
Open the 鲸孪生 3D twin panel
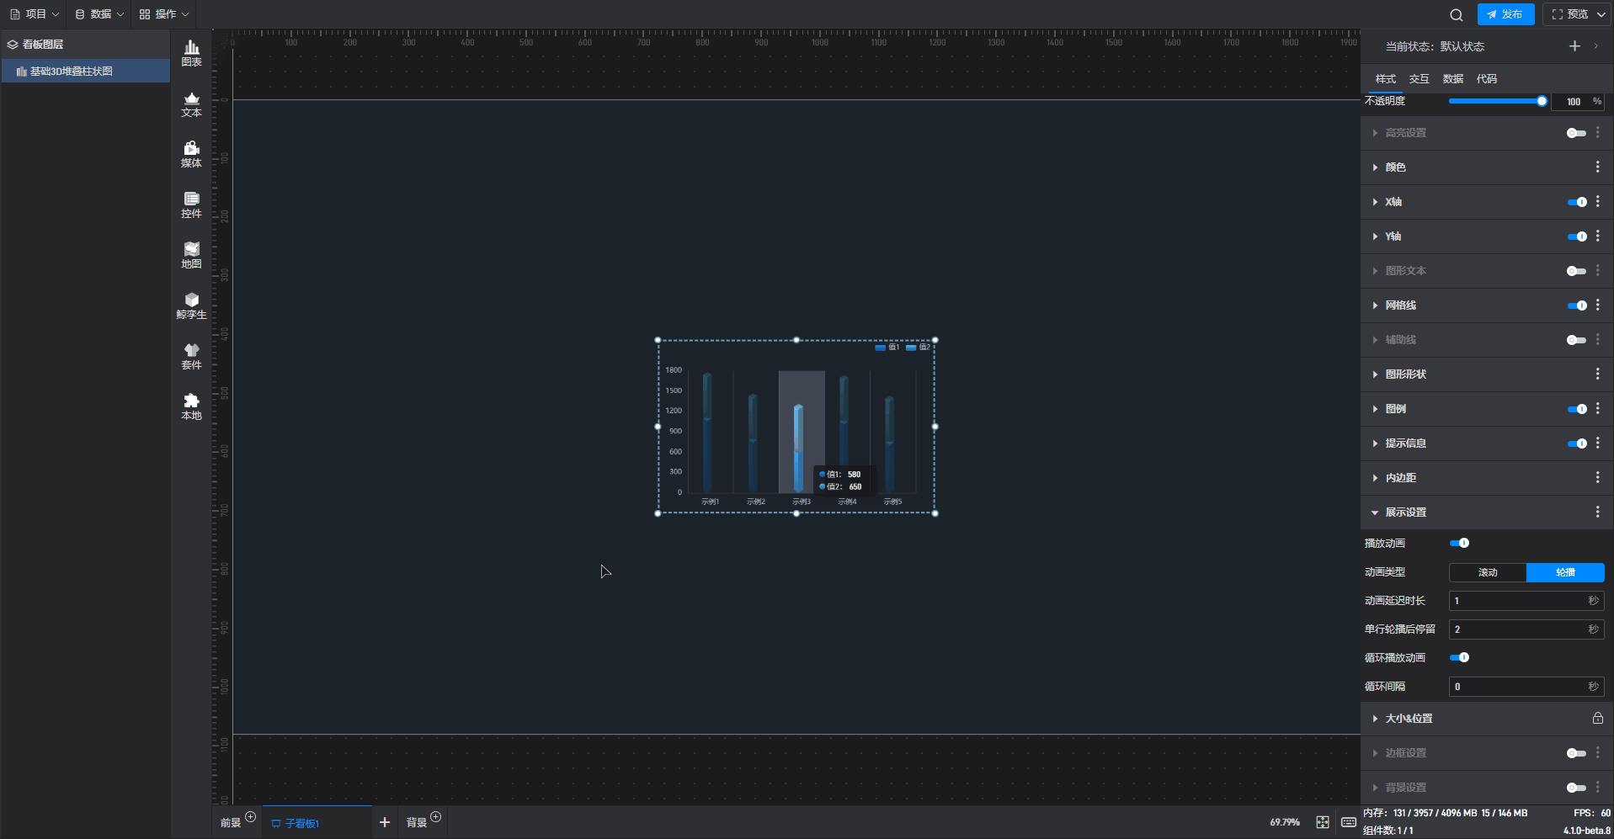pos(191,306)
